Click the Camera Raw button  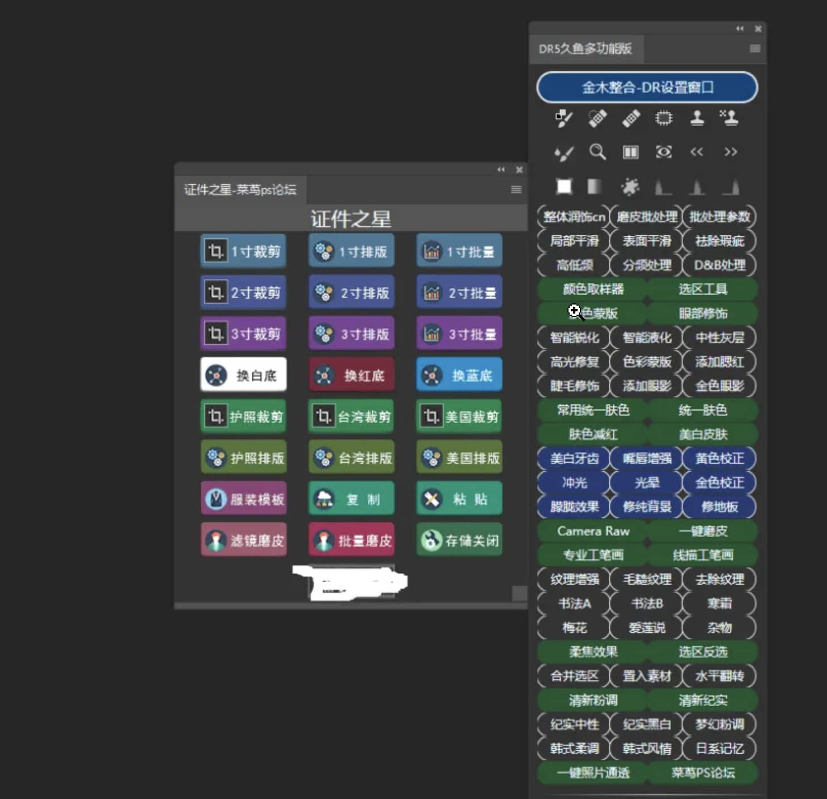[593, 531]
